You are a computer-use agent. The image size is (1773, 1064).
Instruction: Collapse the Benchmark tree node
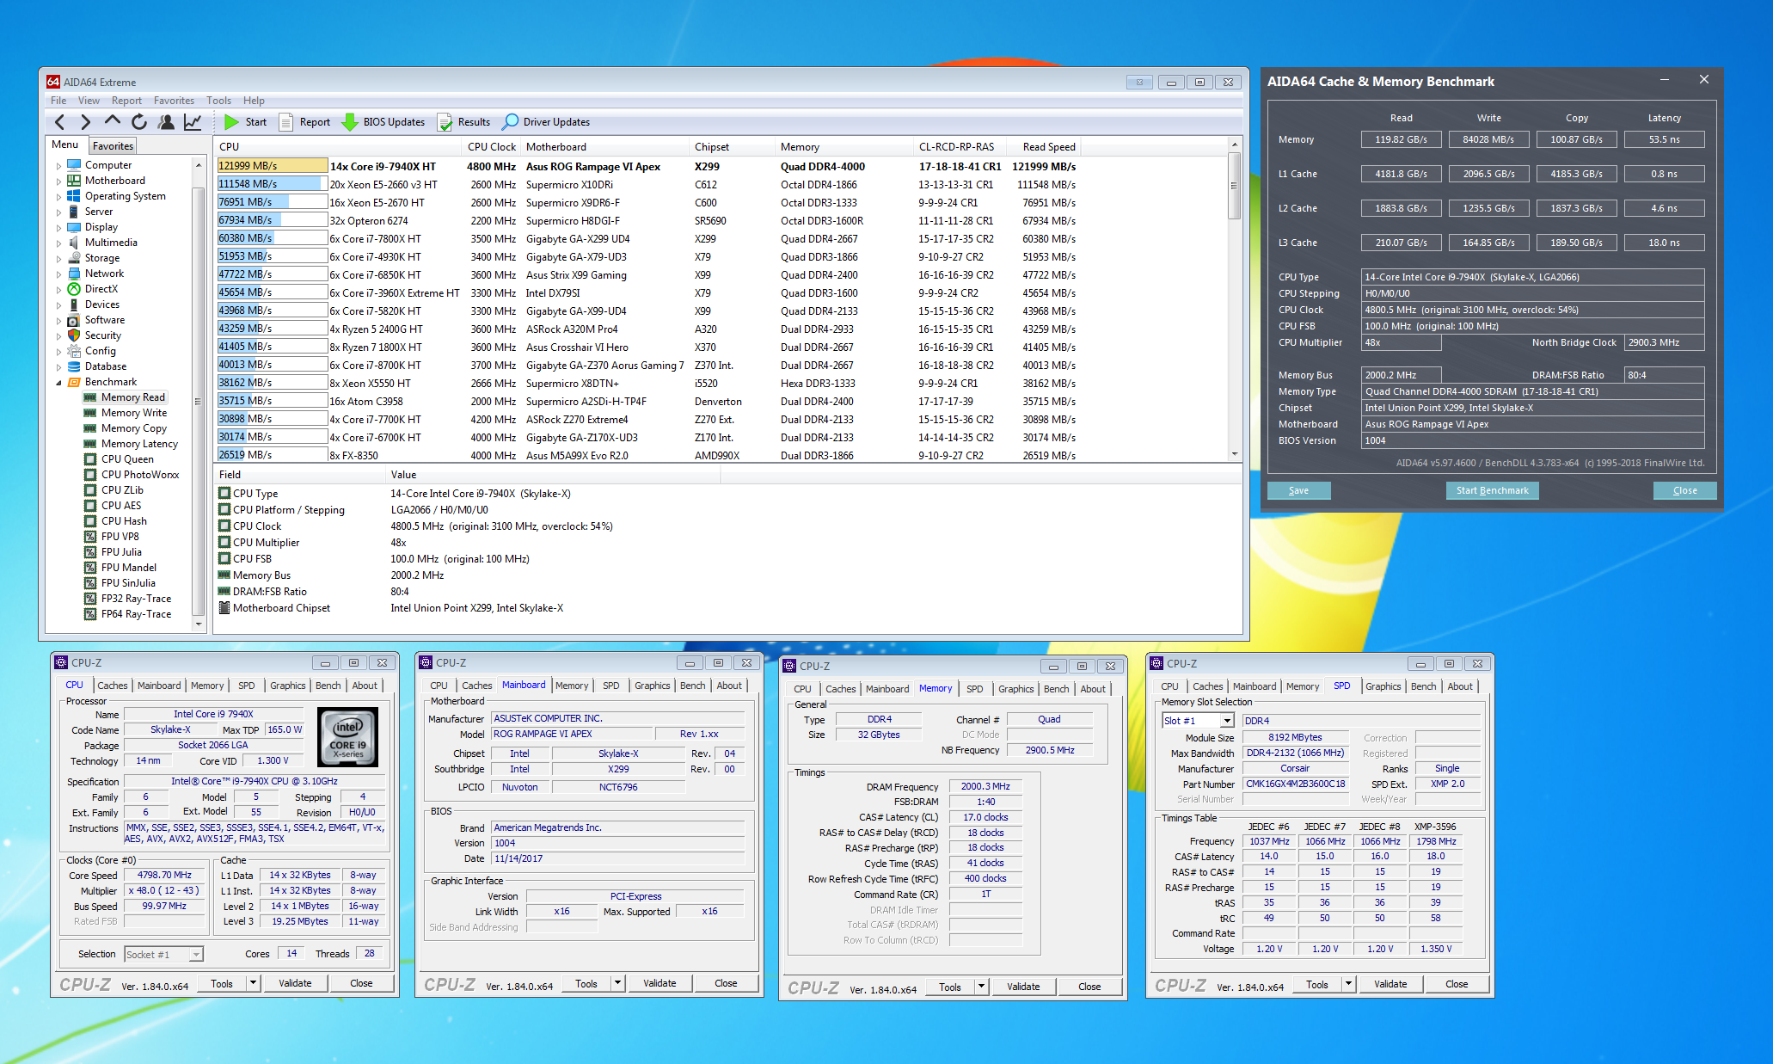[x=58, y=383]
